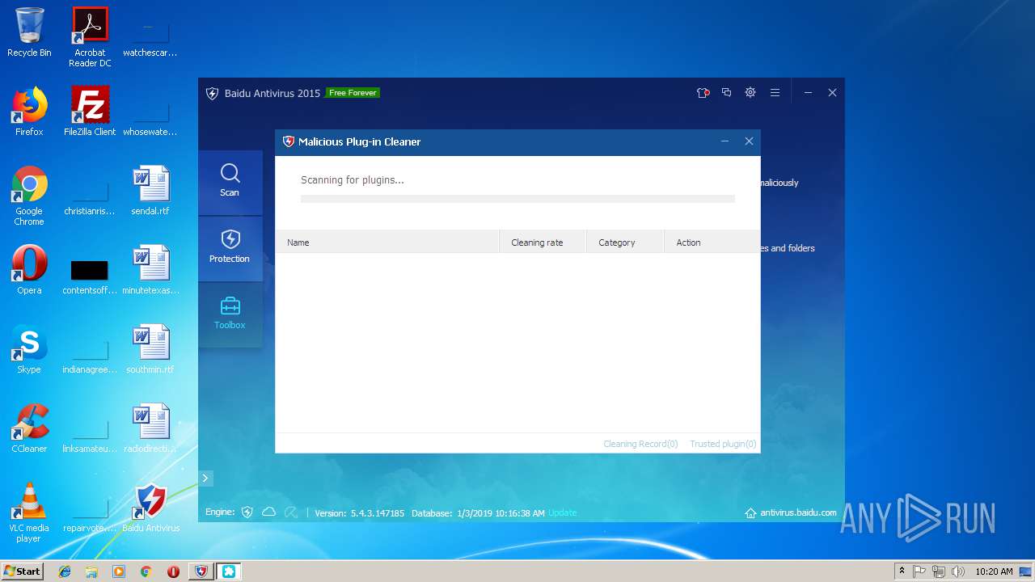Open the minutetexas document on desktop
Viewport: 1035px width, 582px height.
pos(151,270)
